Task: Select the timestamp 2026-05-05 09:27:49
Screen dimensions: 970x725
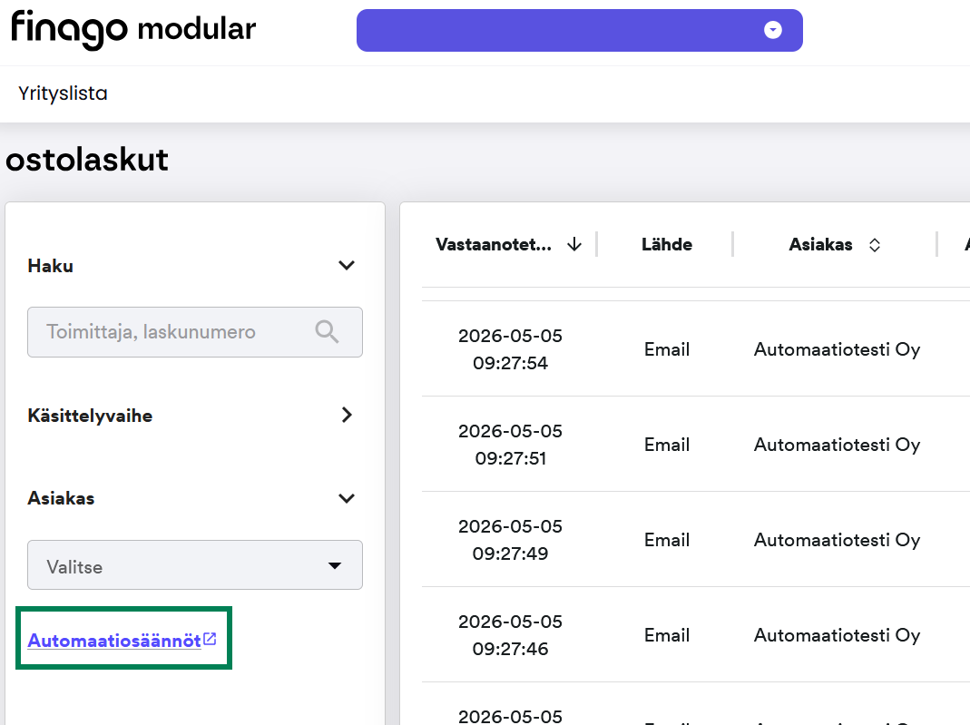Action: [510, 539]
